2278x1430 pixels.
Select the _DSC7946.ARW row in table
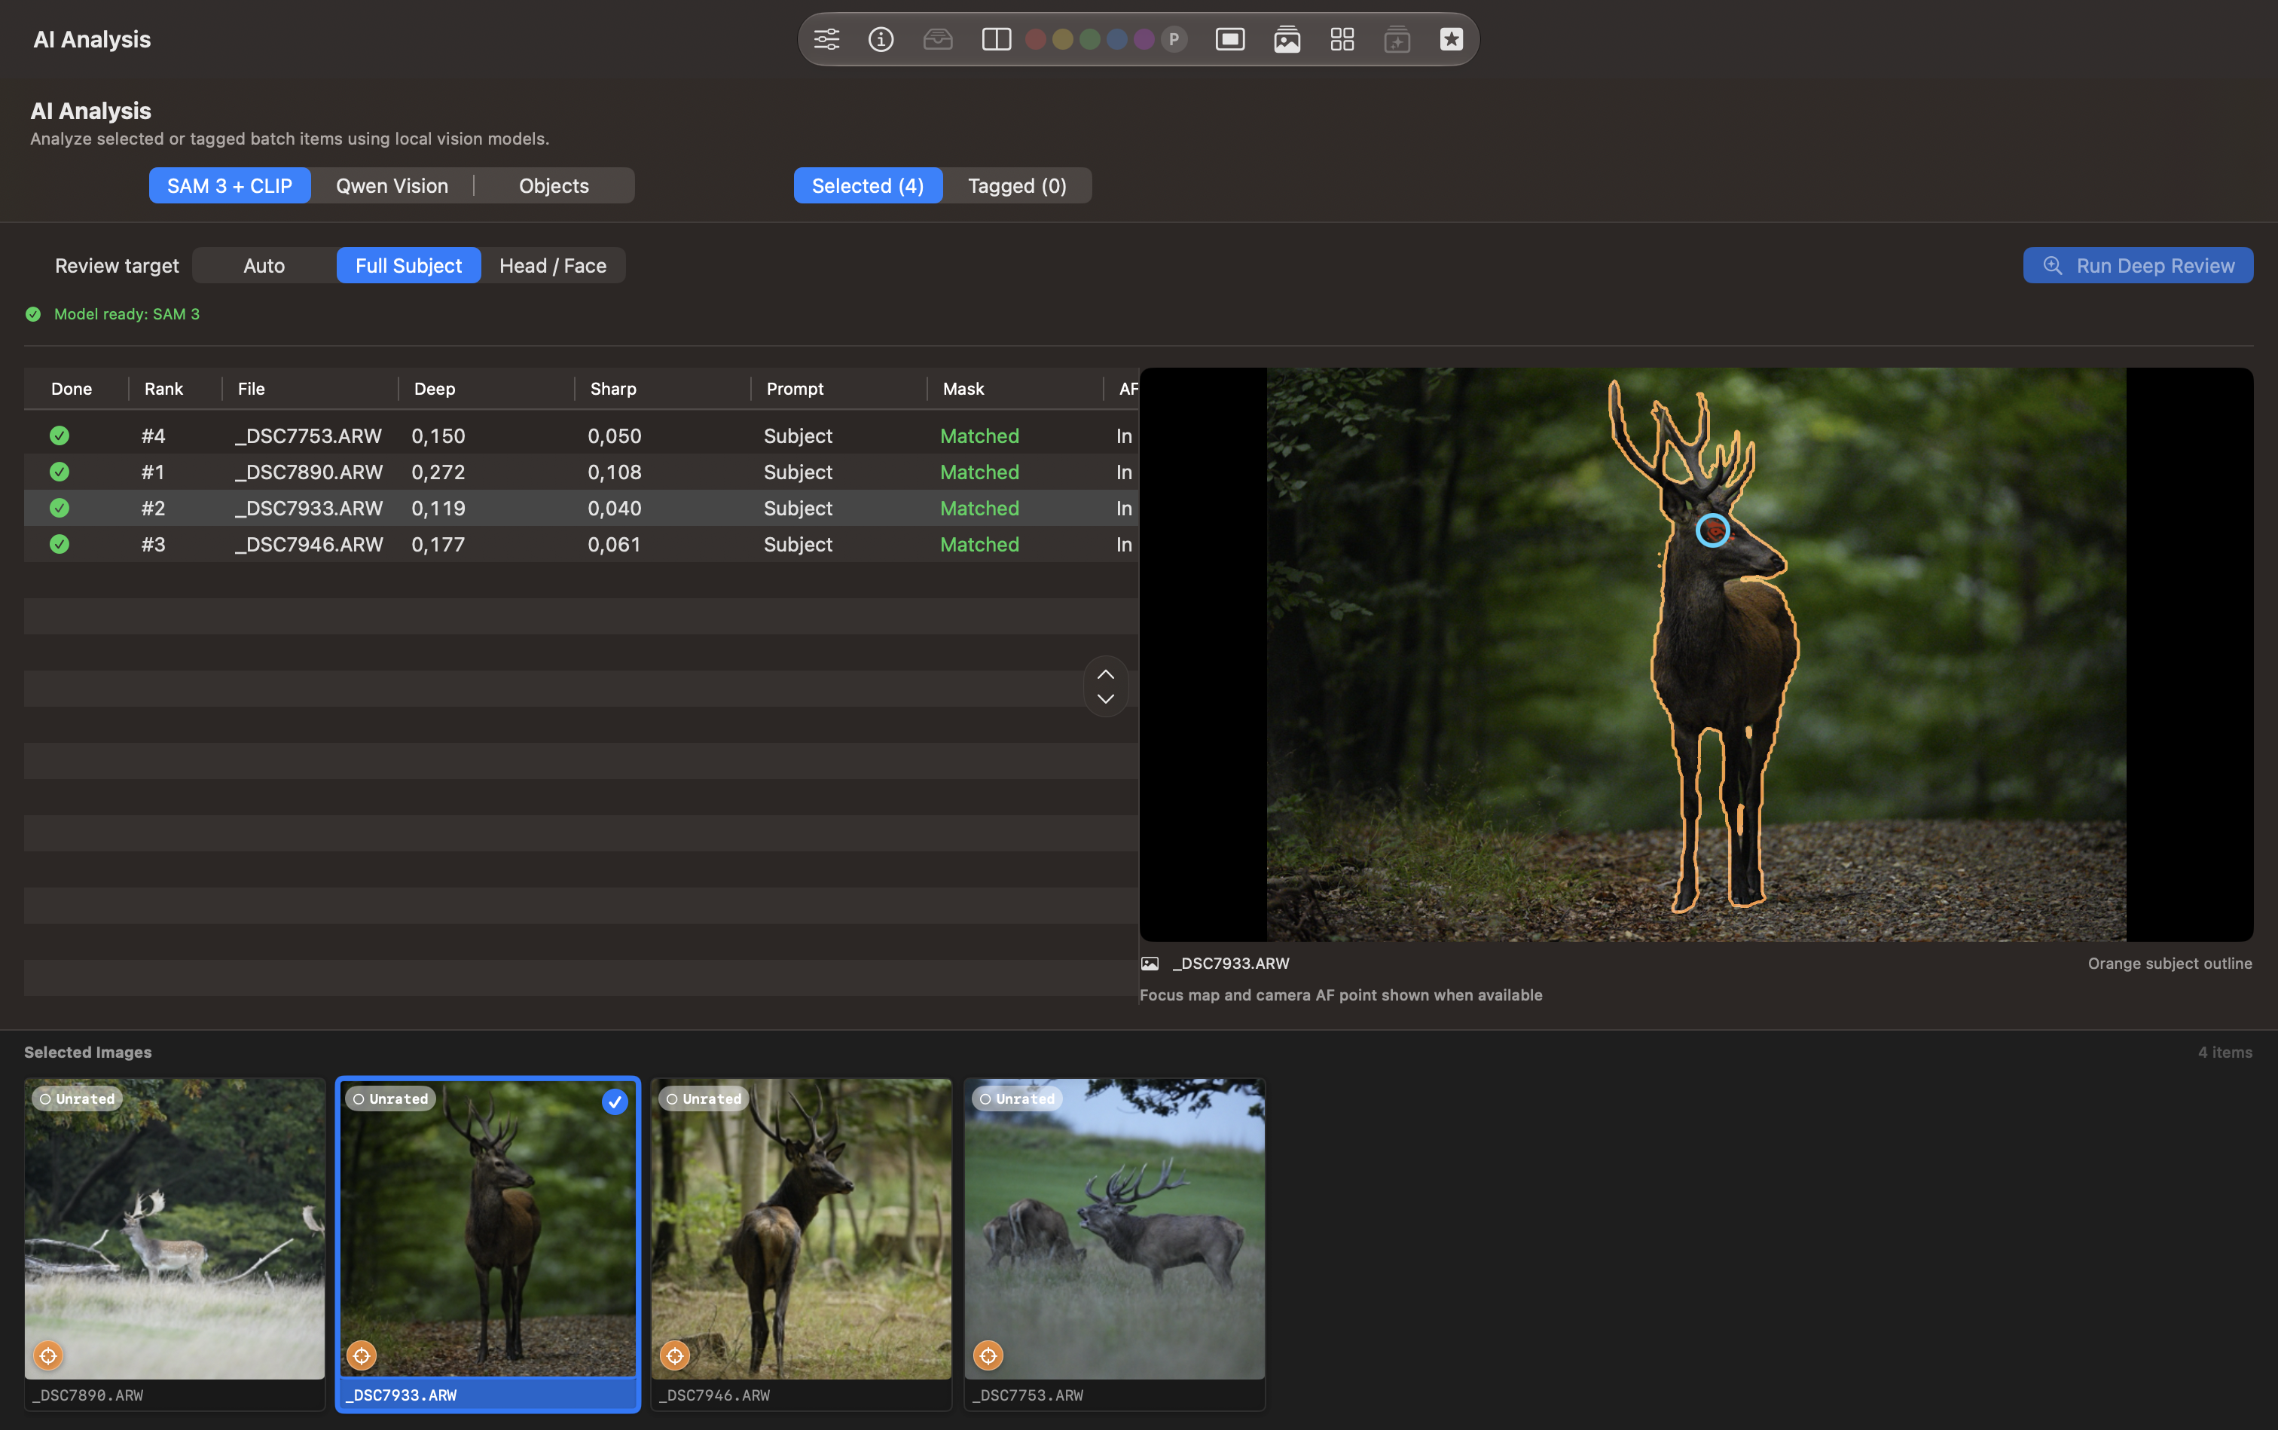click(581, 545)
